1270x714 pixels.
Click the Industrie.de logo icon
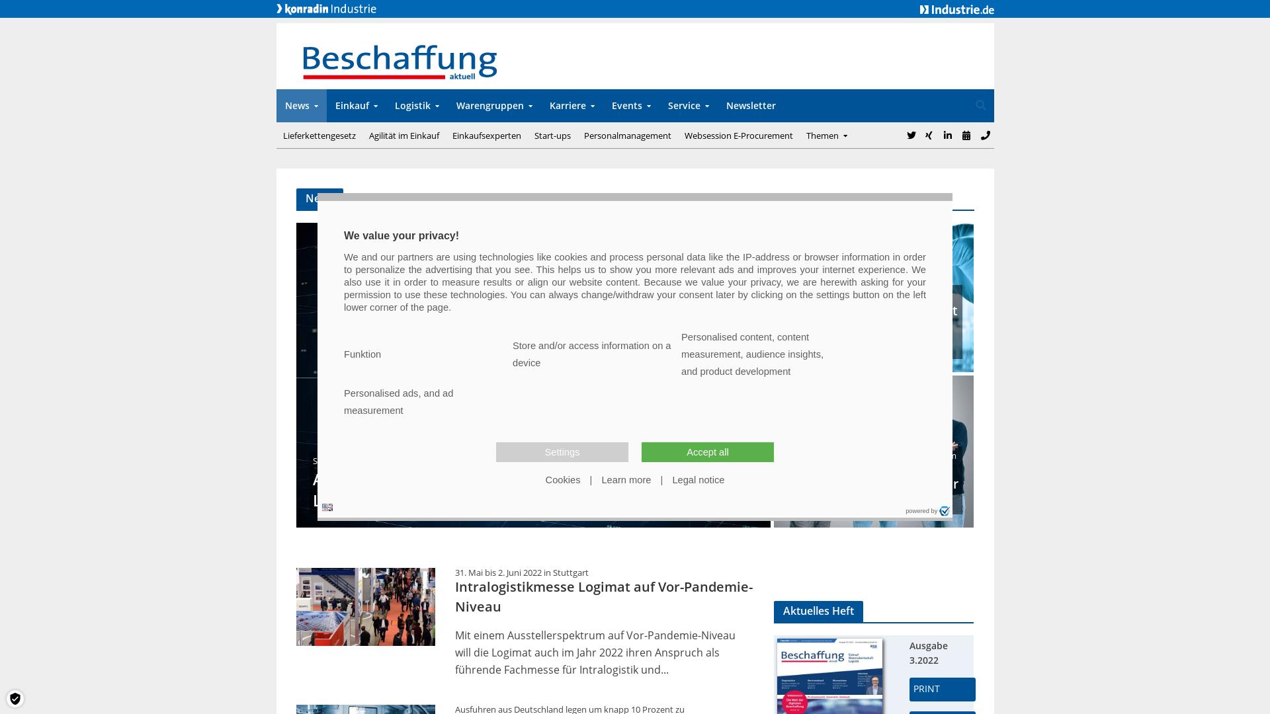(x=957, y=9)
